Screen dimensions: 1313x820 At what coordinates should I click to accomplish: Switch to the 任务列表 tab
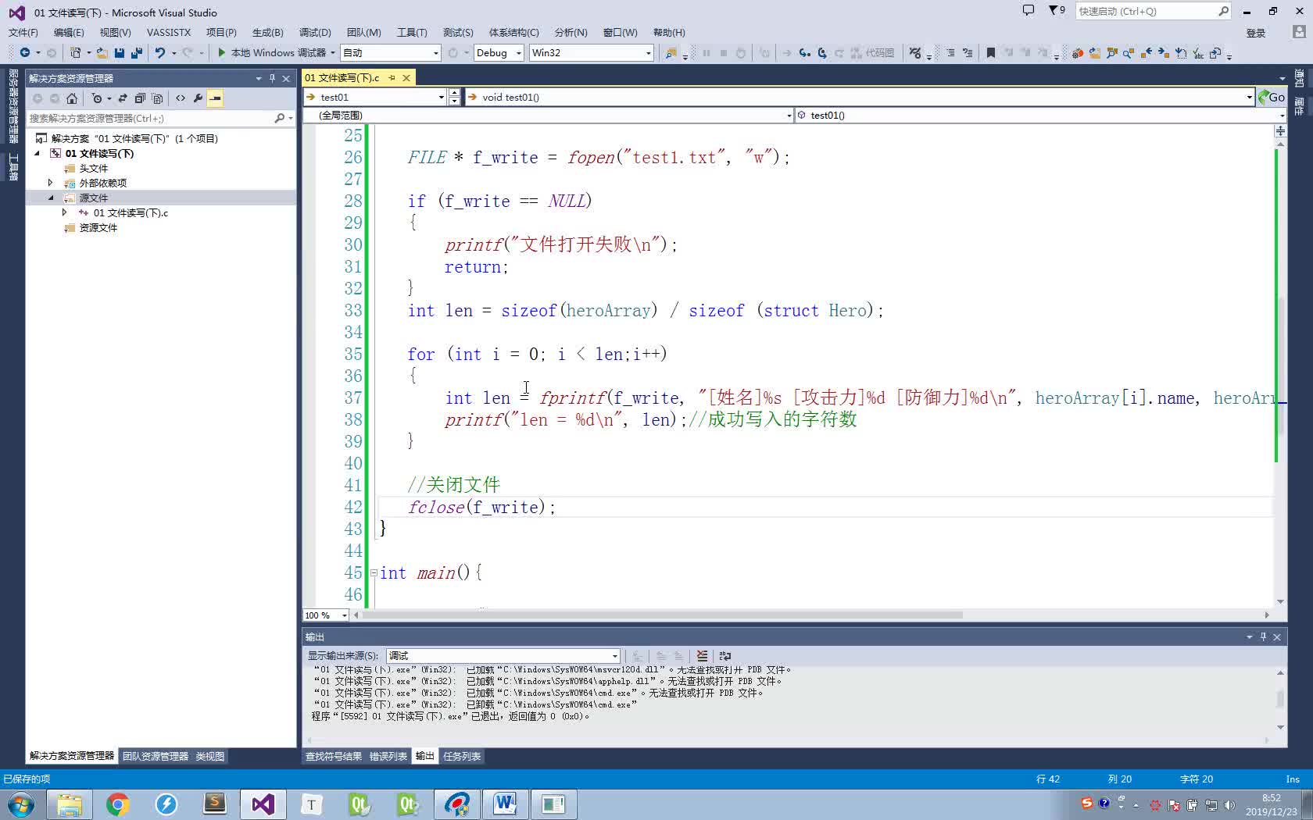[462, 756]
